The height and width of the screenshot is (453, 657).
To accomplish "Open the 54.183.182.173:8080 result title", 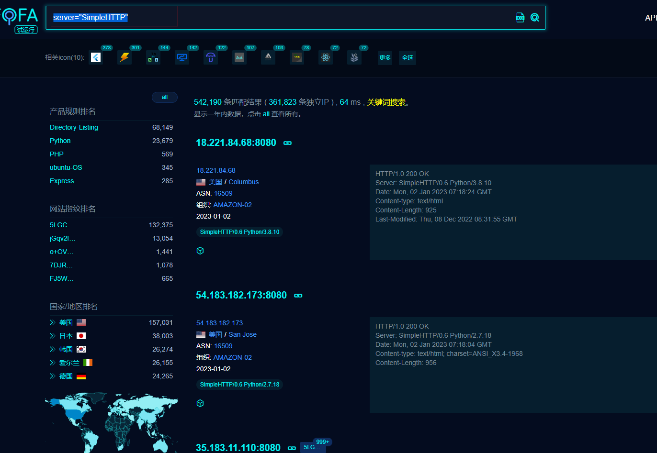I will 241,295.
